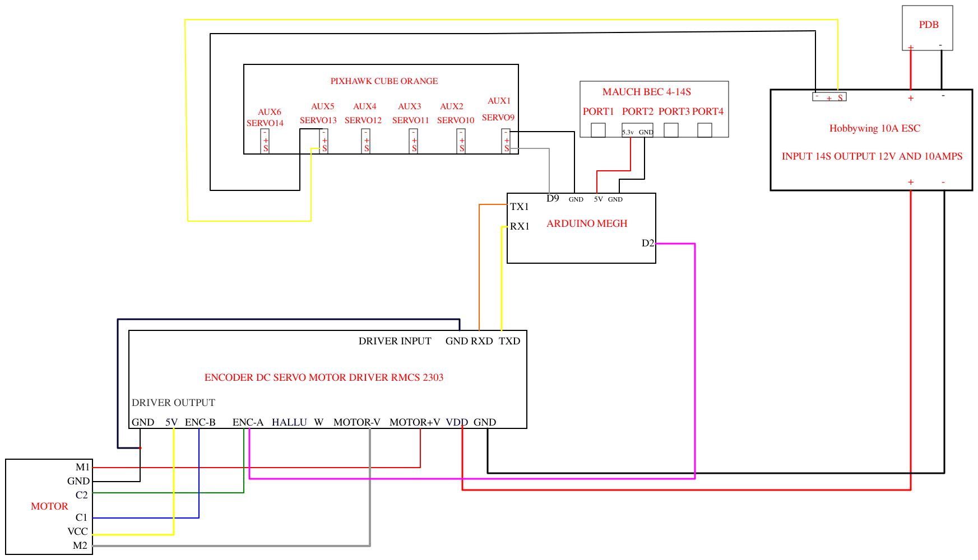
Task: Click the HALLU pin label
Action: pyautogui.click(x=289, y=422)
